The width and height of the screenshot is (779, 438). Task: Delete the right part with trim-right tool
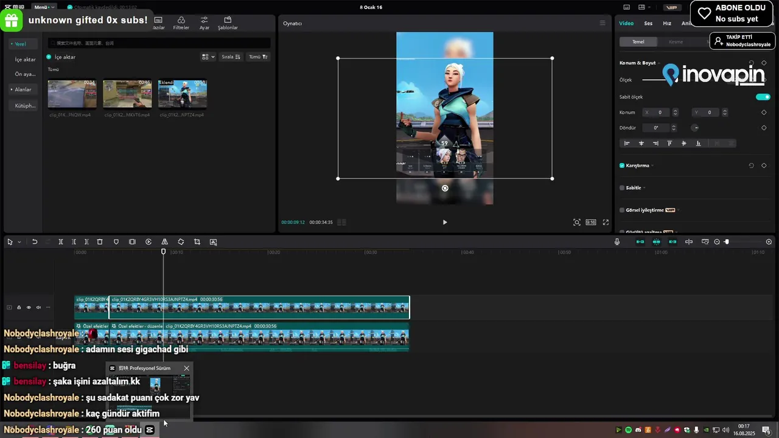[x=86, y=242]
